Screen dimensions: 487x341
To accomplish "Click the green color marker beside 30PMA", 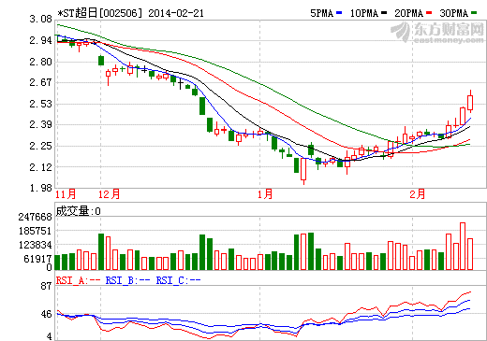I will tap(474, 13).
